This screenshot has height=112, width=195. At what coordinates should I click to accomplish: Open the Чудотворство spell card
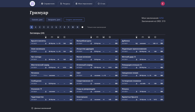(x=52, y=98)
